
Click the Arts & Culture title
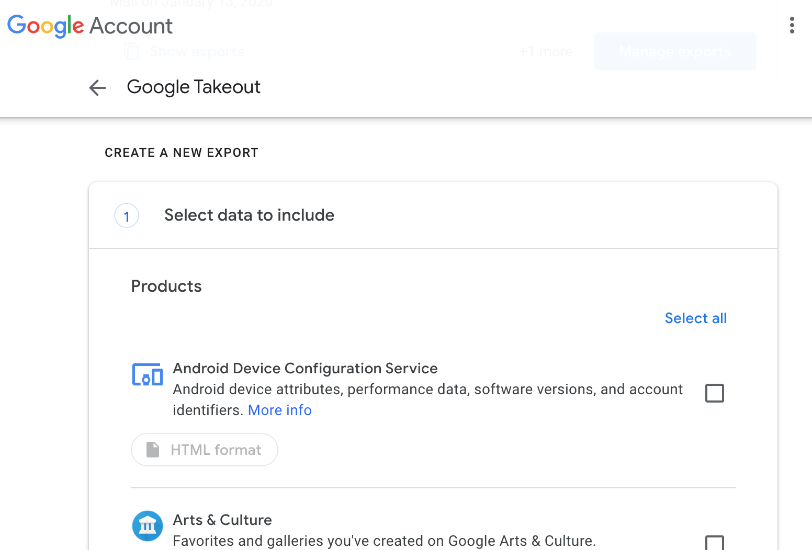coord(222,520)
